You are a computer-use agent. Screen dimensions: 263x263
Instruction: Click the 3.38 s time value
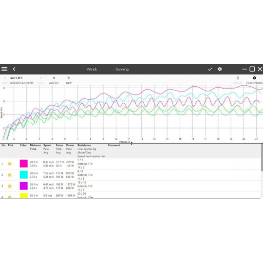click(33, 166)
